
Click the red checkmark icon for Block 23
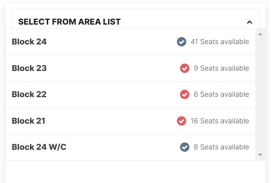click(185, 68)
